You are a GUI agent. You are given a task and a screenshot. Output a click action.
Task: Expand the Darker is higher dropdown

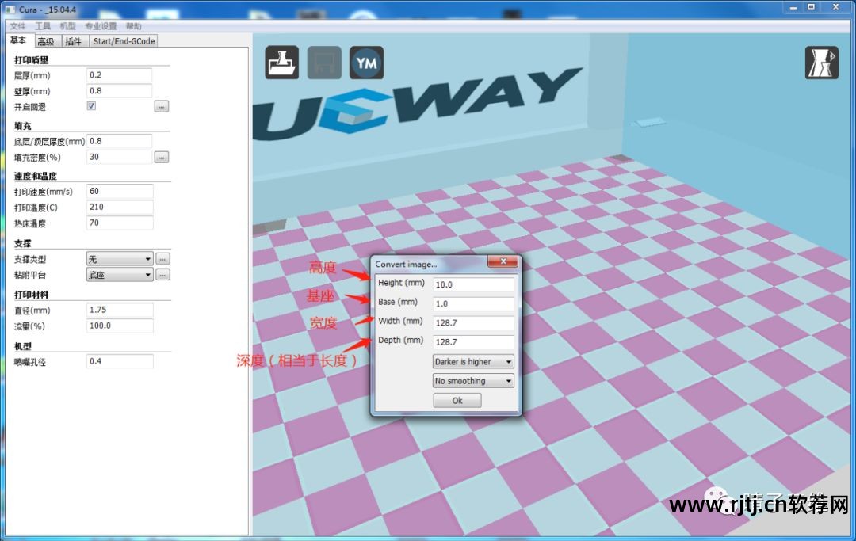pyautogui.click(x=473, y=361)
